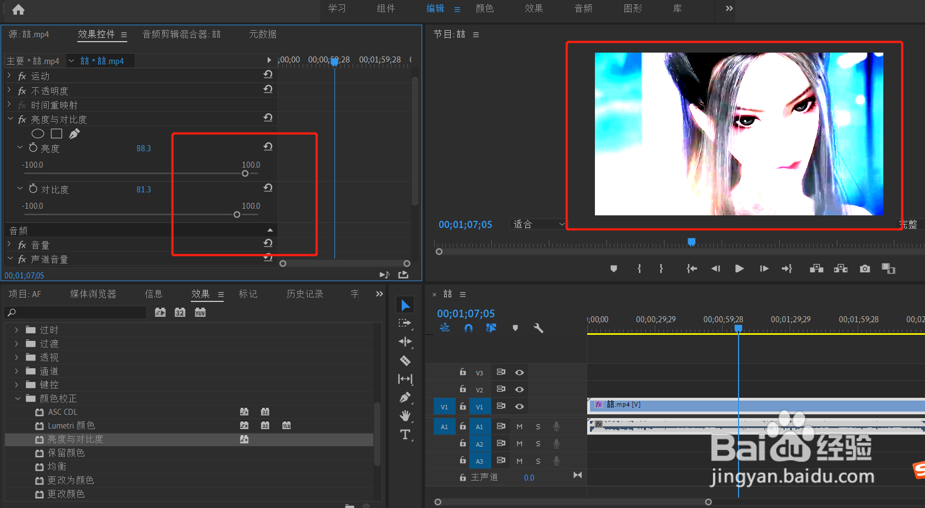Screen dimensions: 925x508
Task: Toggle lock on track V1
Action: [463, 406]
